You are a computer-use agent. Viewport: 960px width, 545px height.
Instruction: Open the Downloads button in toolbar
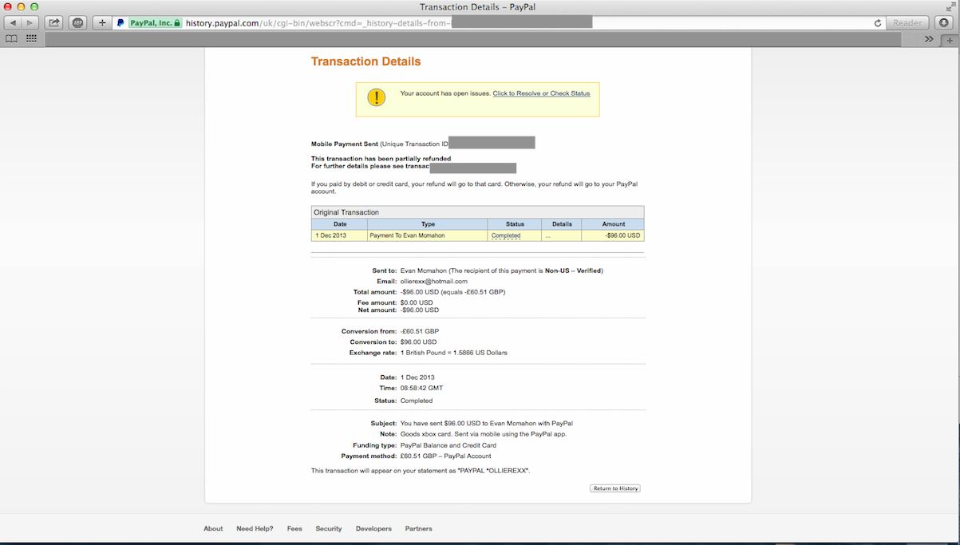click(x=945, y=23)
